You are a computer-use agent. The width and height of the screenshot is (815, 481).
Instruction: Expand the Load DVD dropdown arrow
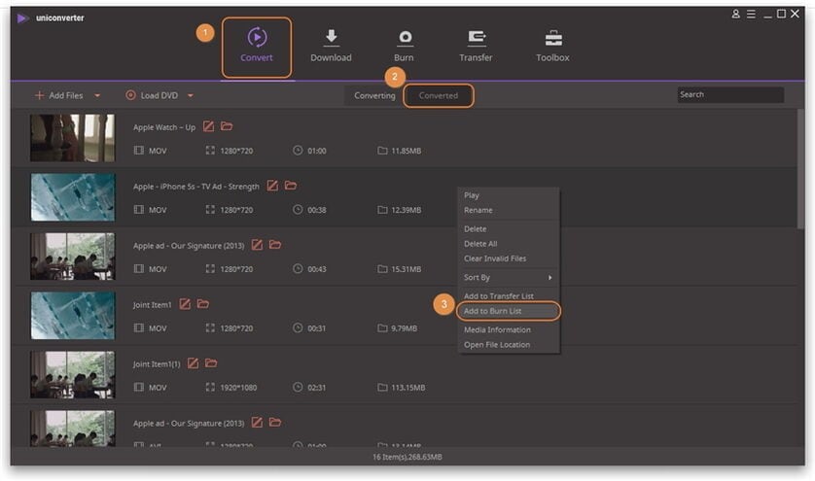(x=191, y=95)
